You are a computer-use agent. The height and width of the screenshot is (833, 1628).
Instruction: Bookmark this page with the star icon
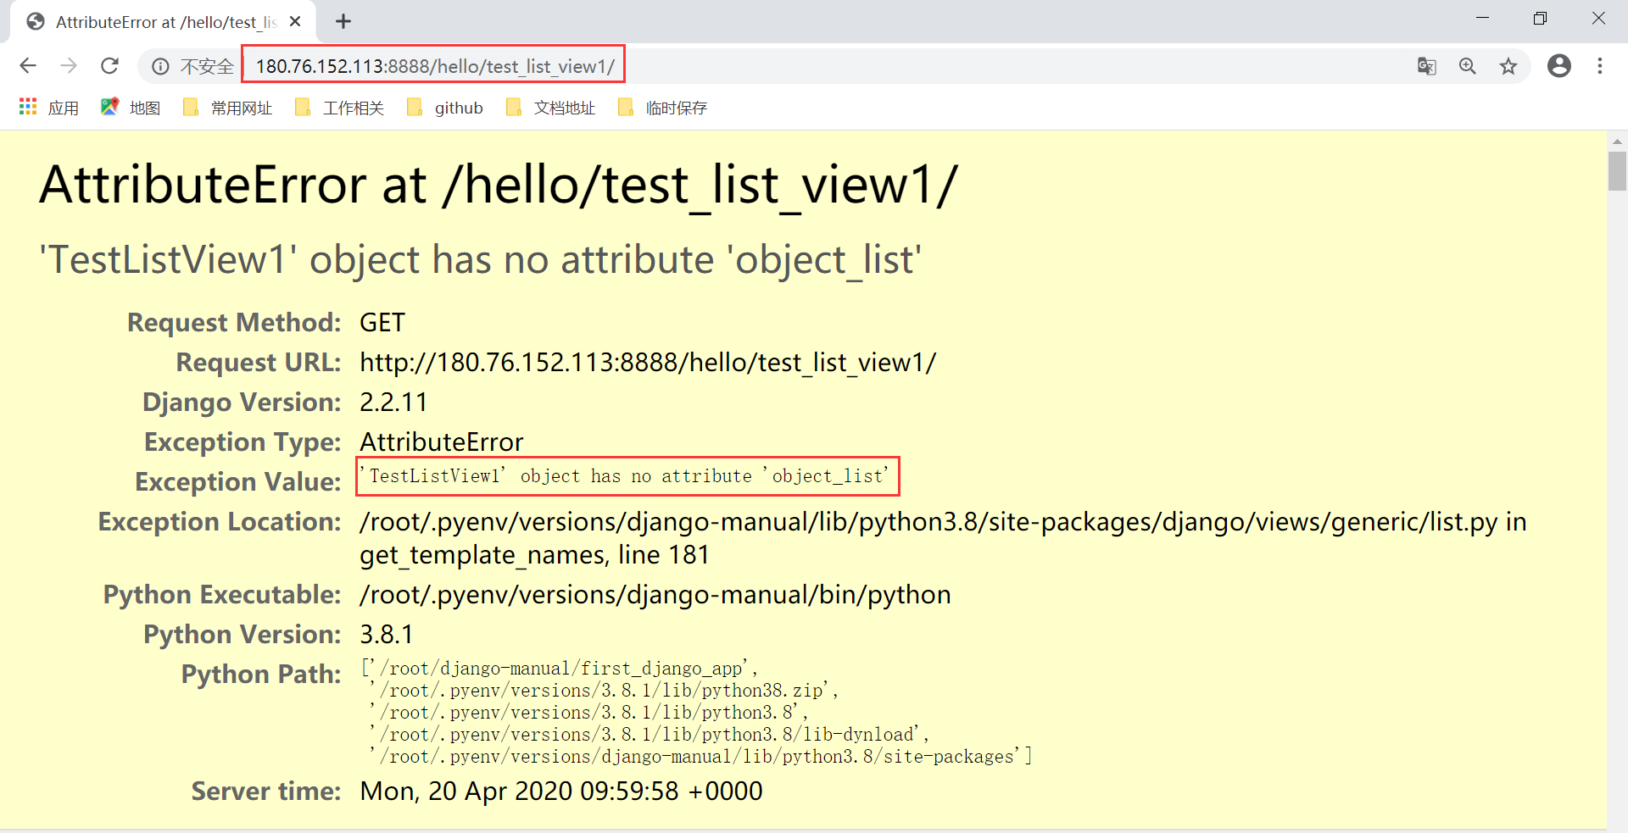click(1508, 66)
